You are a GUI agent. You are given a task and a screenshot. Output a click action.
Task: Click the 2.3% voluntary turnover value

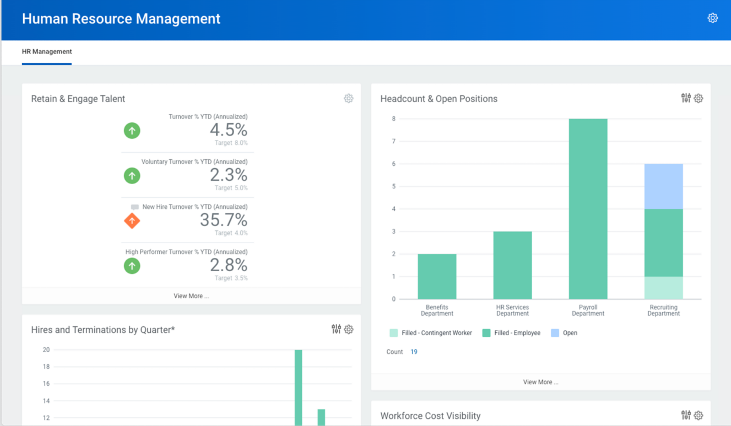point(229,175)
